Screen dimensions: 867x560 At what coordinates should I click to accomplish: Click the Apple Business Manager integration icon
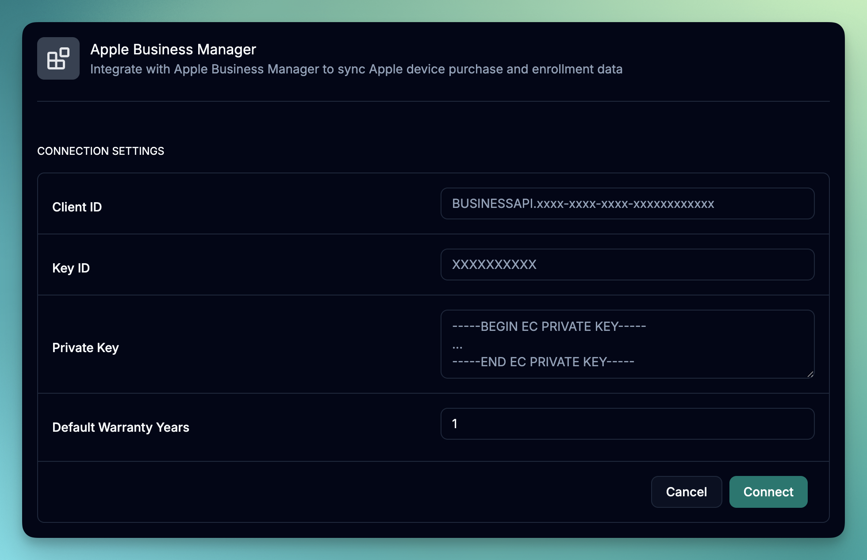pos(58,58)
